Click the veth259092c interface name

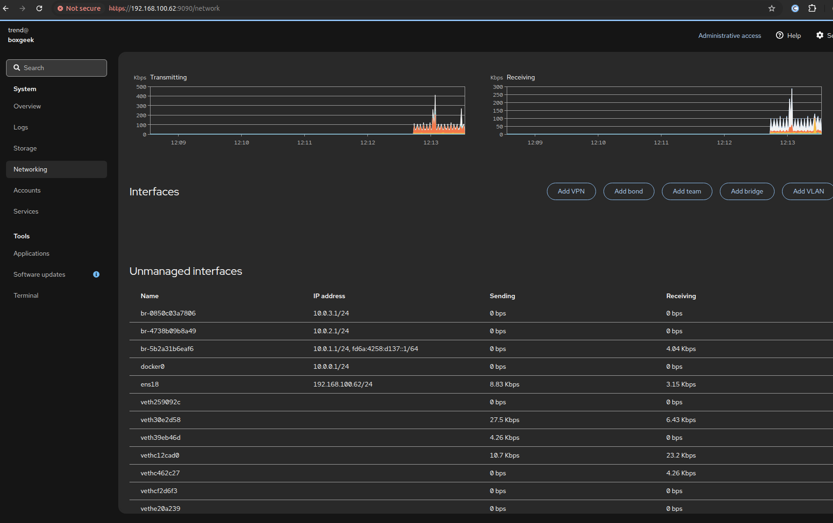click(x=160, y=402)
